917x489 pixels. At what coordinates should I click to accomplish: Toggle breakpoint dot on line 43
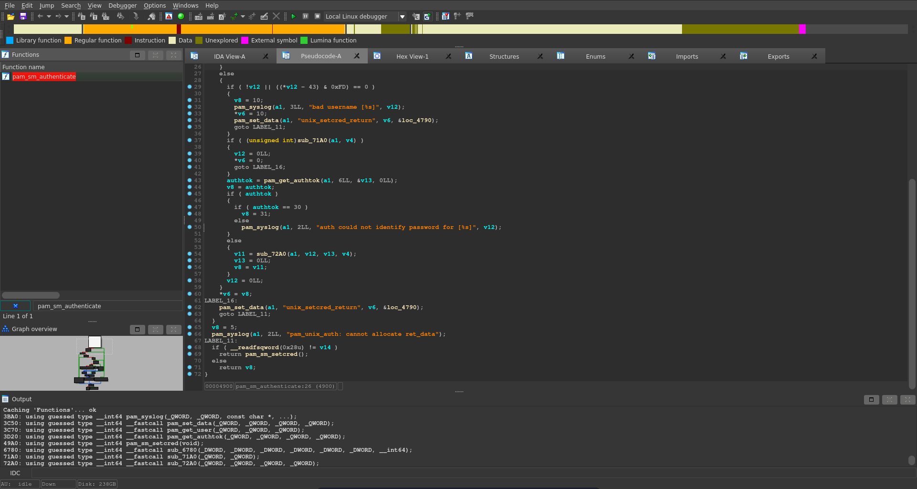click(190, 180)
